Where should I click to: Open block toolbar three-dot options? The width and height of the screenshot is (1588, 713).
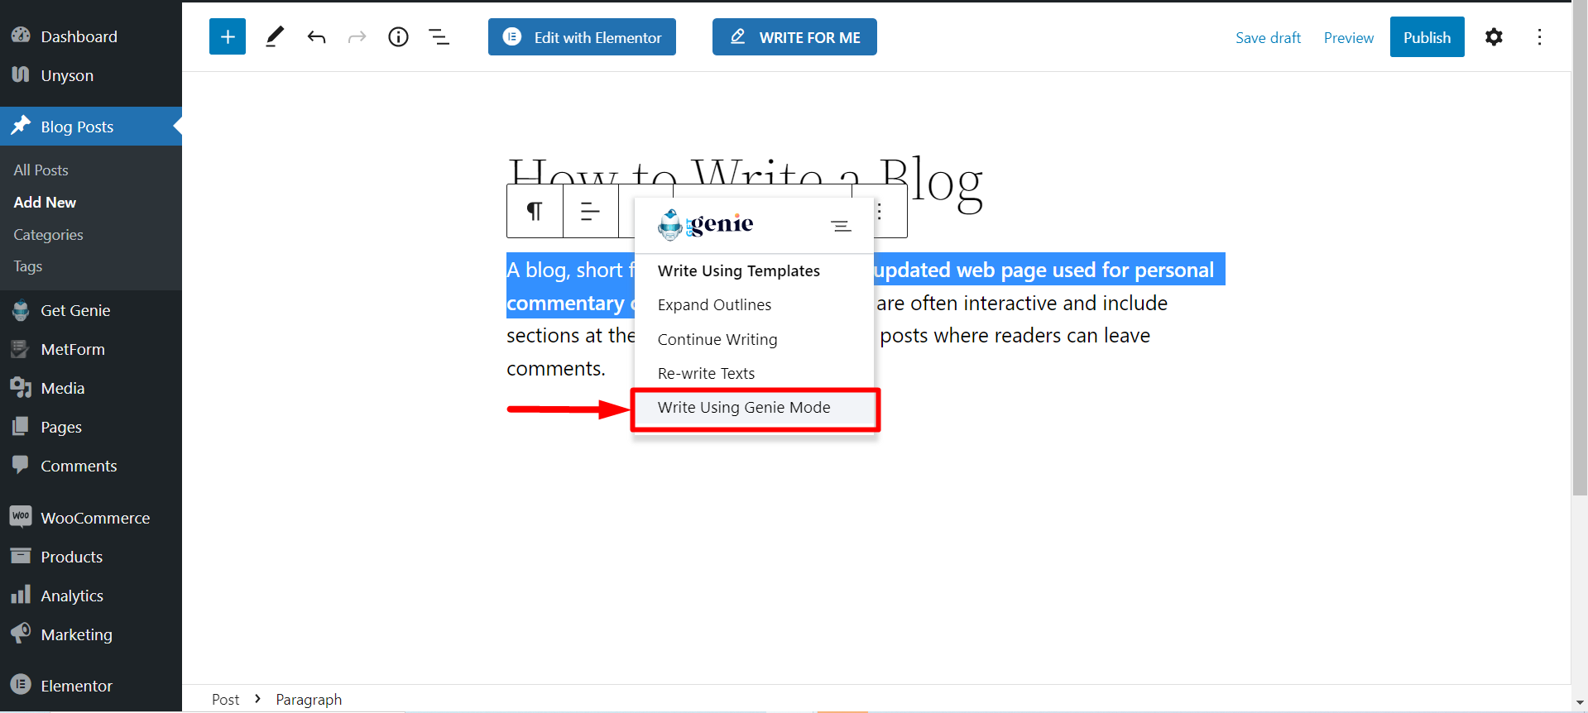(x=880, y=212)
